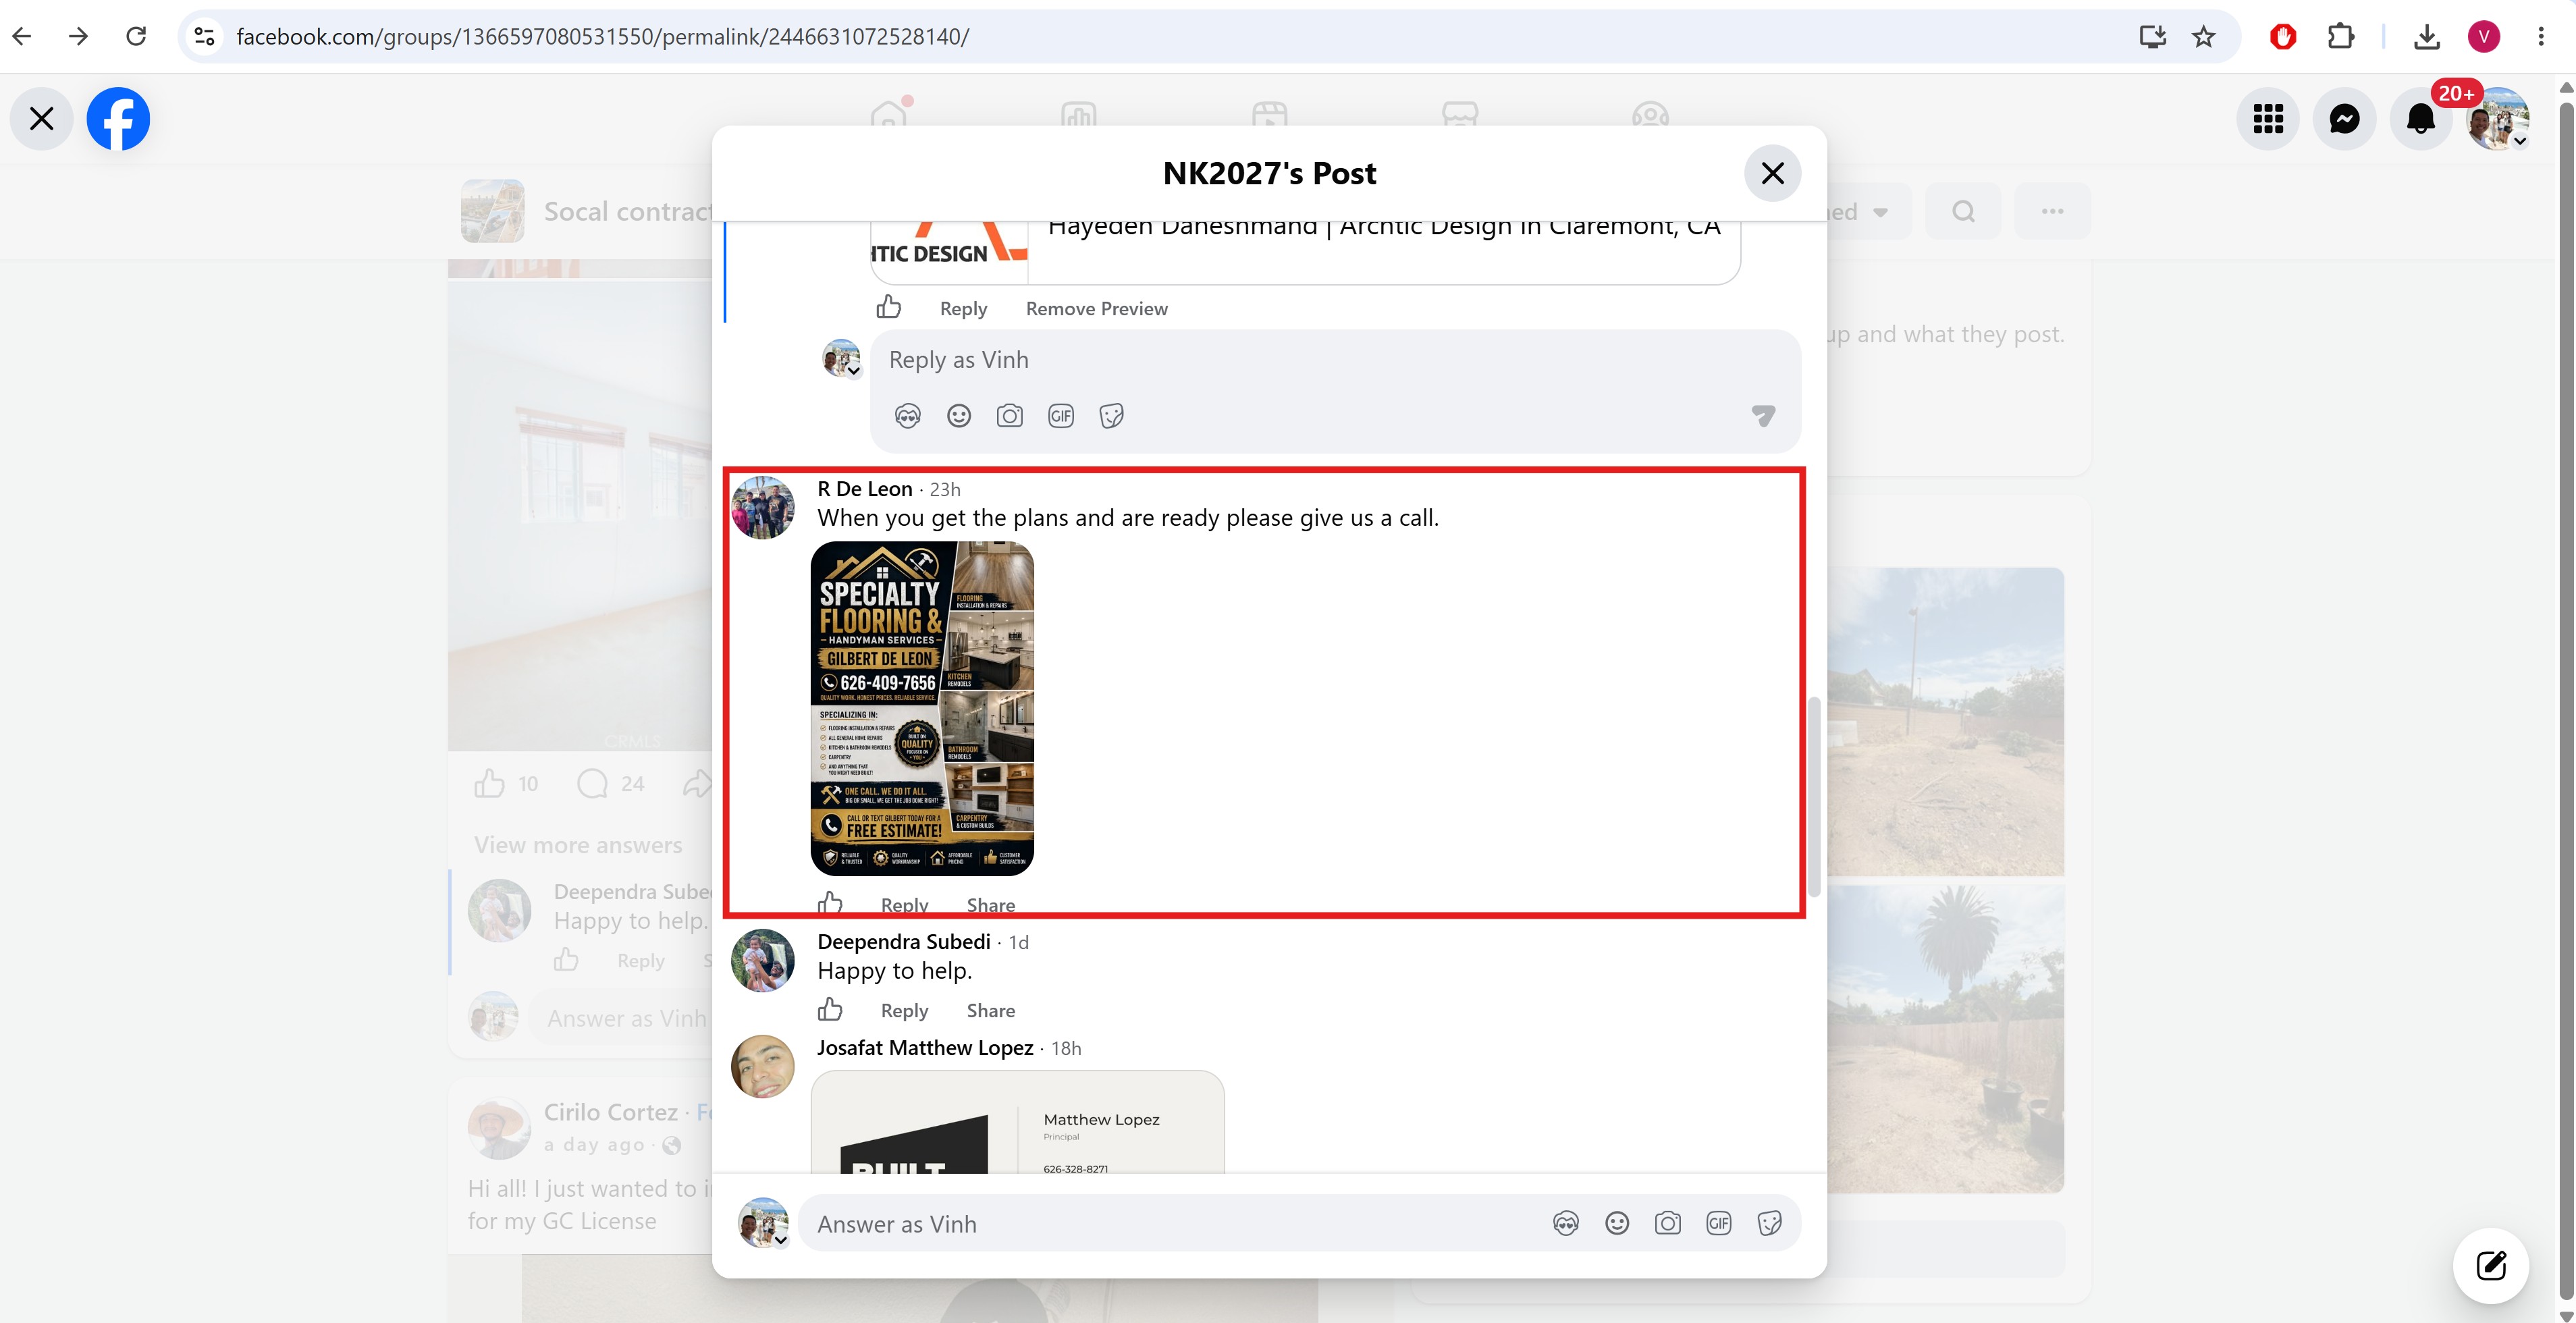Click Josafat Matthew Lopez's profile picture

pos(763,1067)
